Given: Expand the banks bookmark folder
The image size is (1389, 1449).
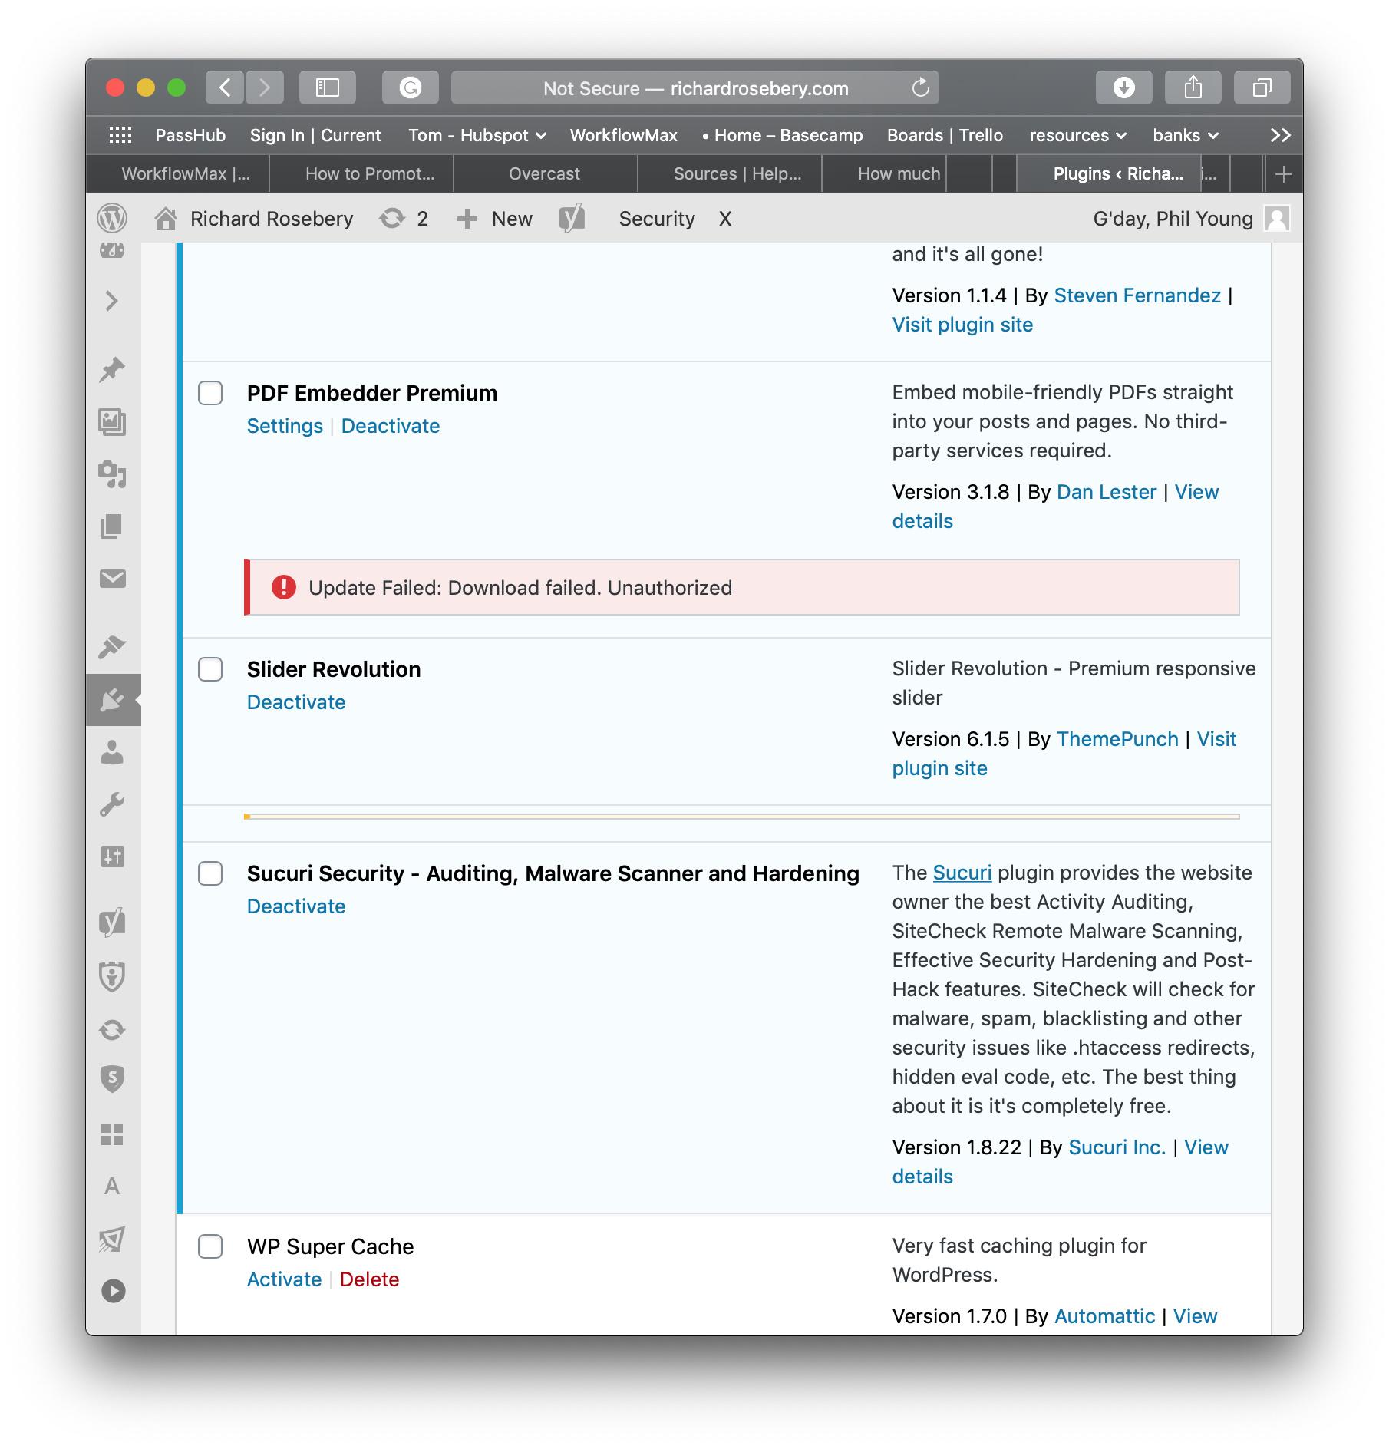Looking at the screenshot, I should coord(1186,135).
